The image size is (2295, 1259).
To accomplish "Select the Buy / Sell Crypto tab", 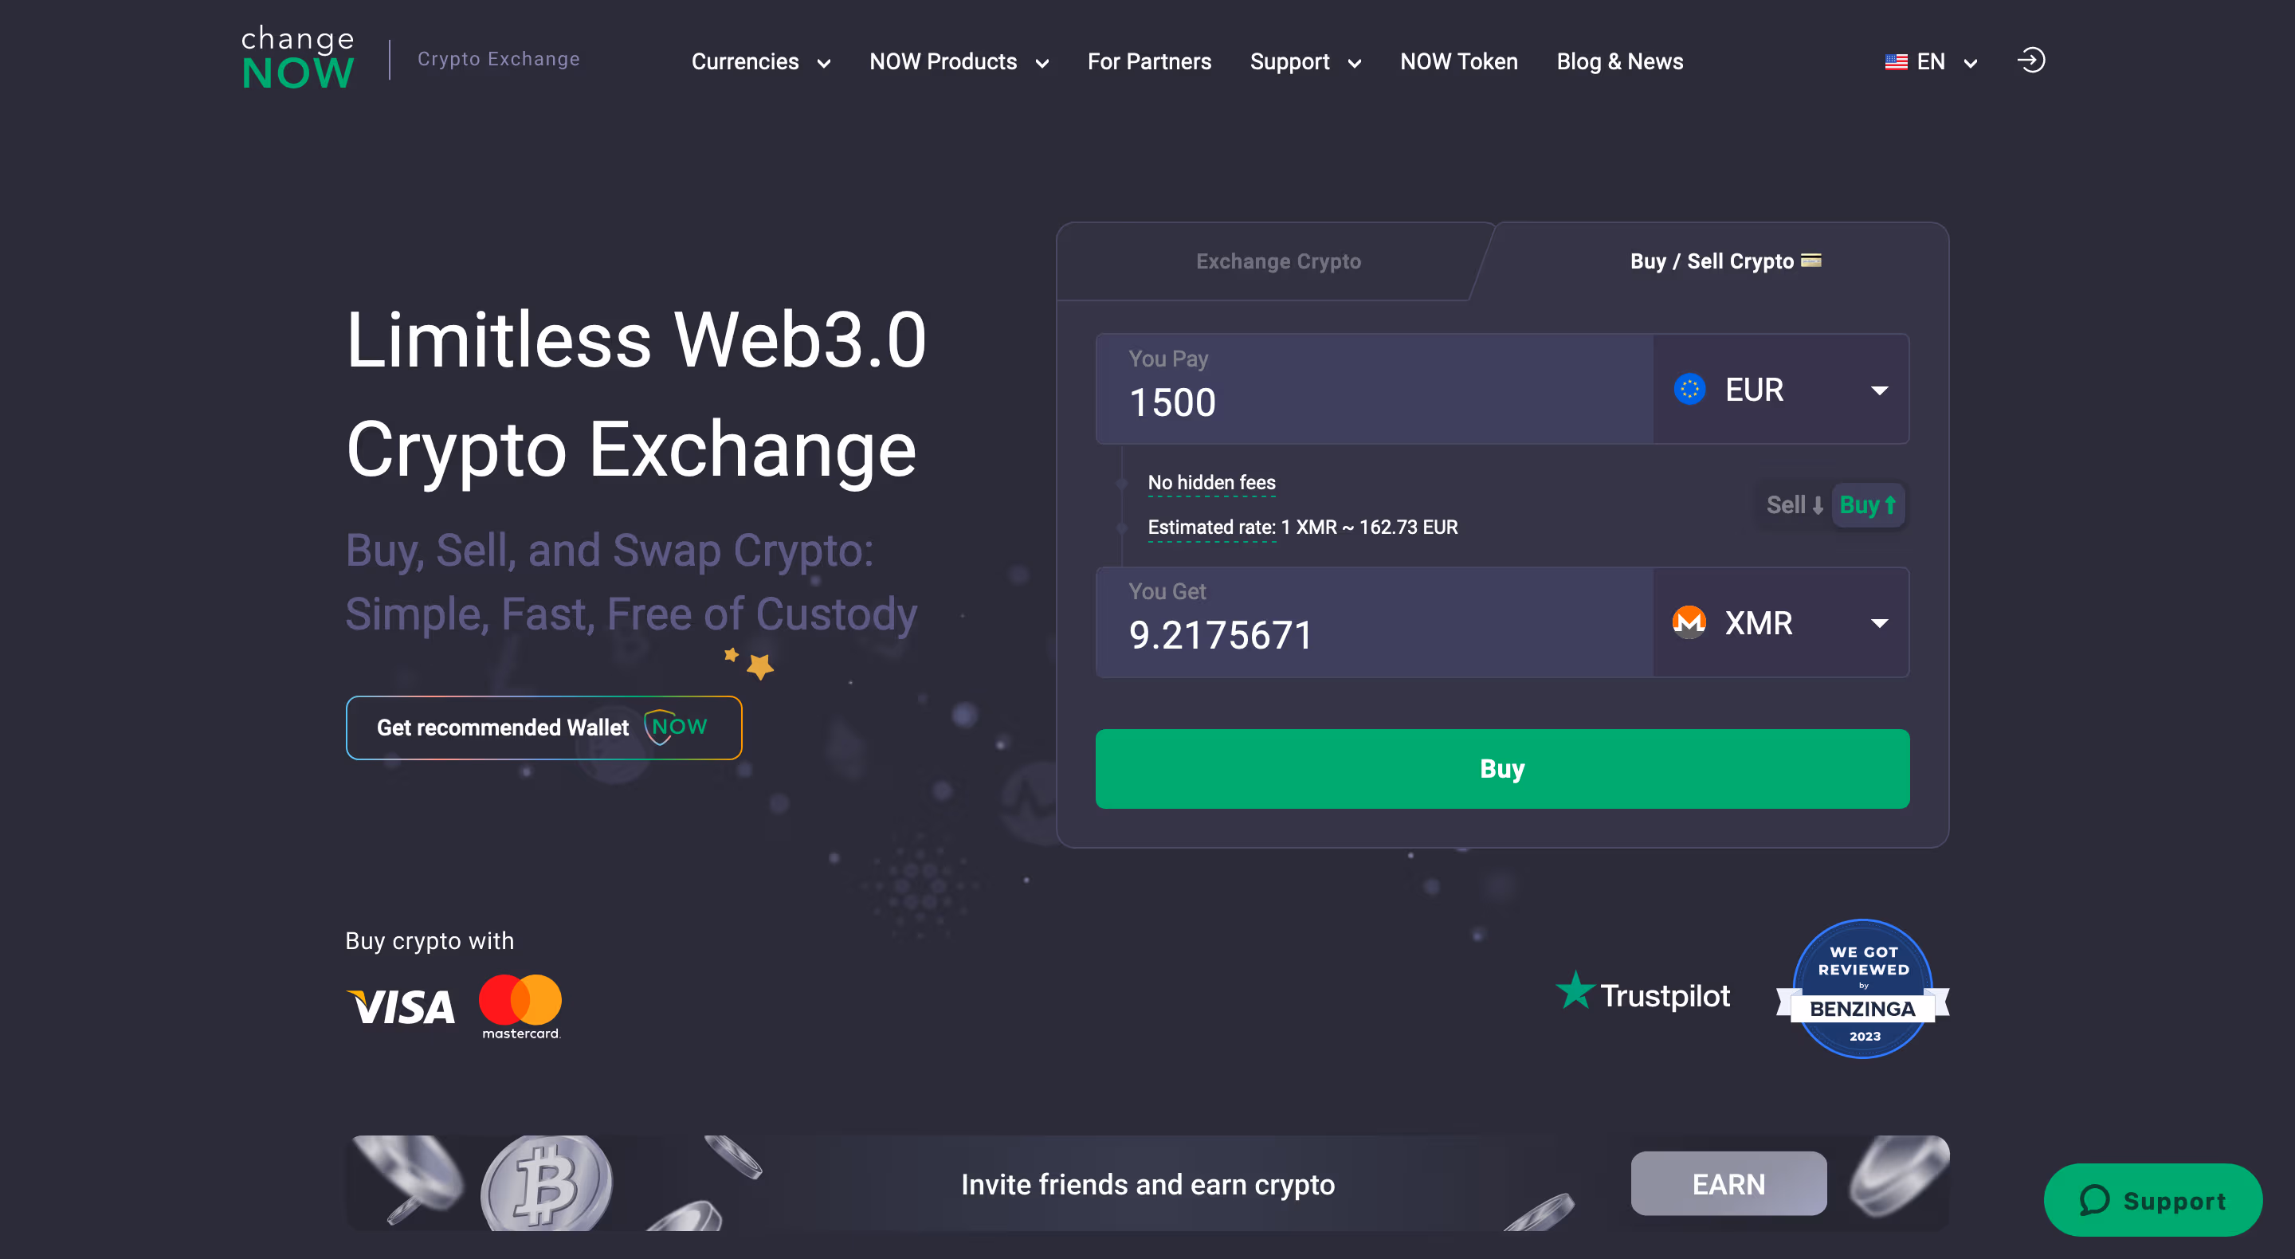I will (1724, 261).
